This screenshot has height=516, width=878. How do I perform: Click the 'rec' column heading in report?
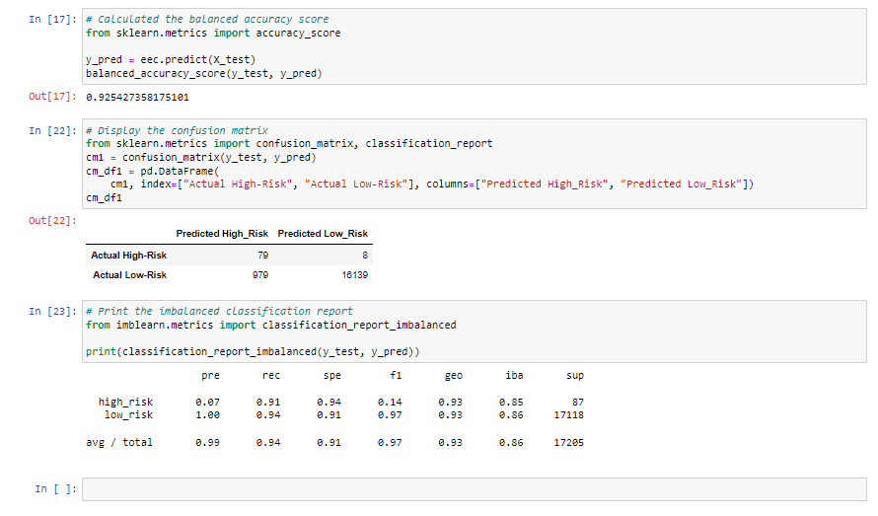271,375
